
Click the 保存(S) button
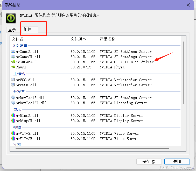pos(149,162)
